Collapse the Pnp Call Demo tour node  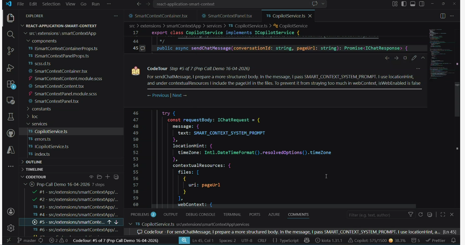point(25,185)
